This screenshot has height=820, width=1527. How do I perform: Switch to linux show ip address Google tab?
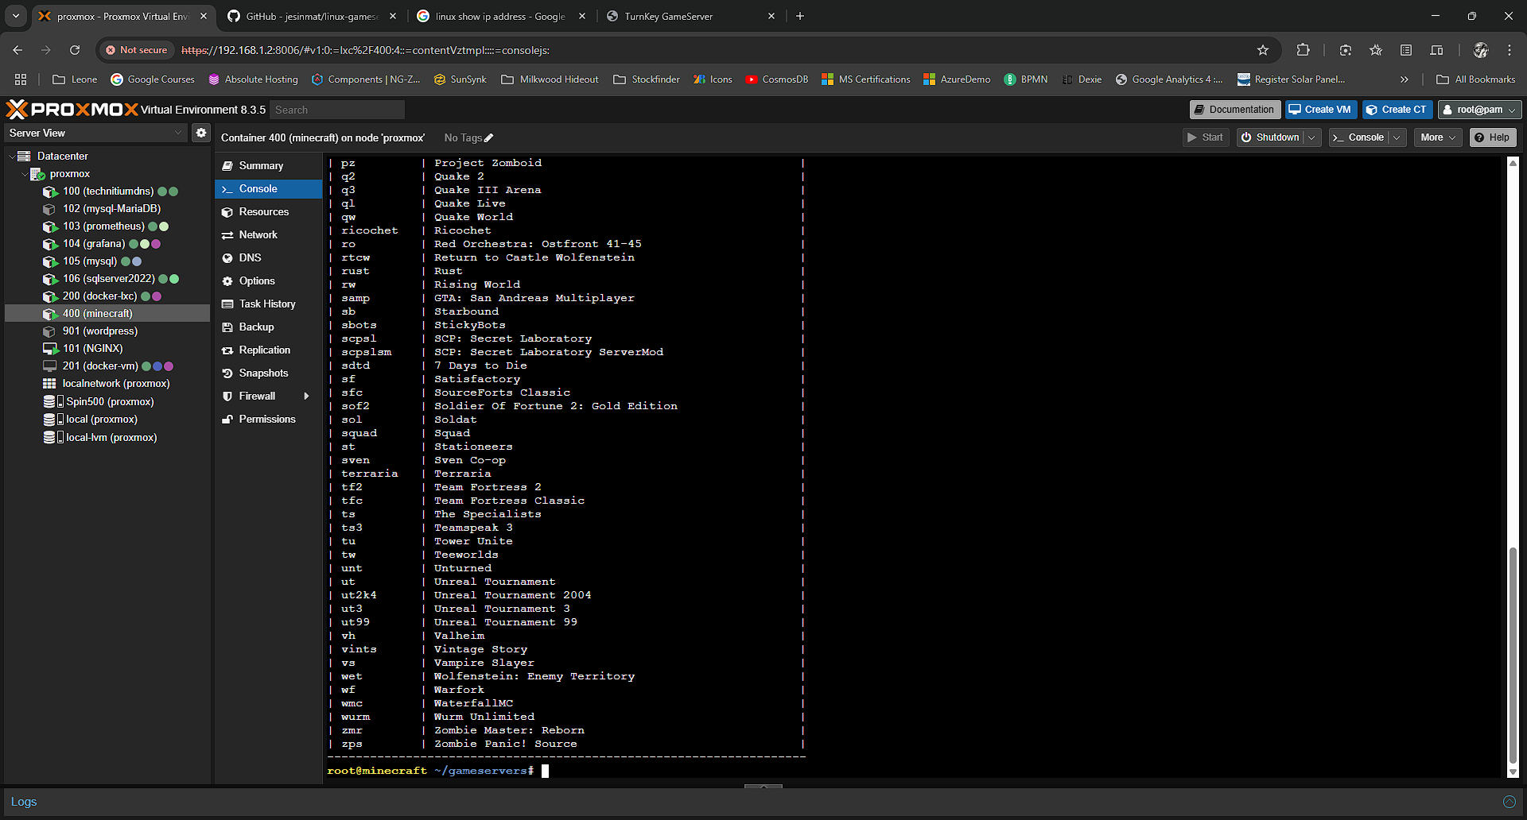[500, 16]
